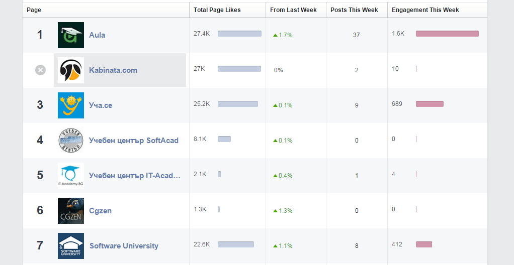Open the Kabinata.com page link
Image resolution: width=514 pixels, height=265 pixels.
click(113, 70)
